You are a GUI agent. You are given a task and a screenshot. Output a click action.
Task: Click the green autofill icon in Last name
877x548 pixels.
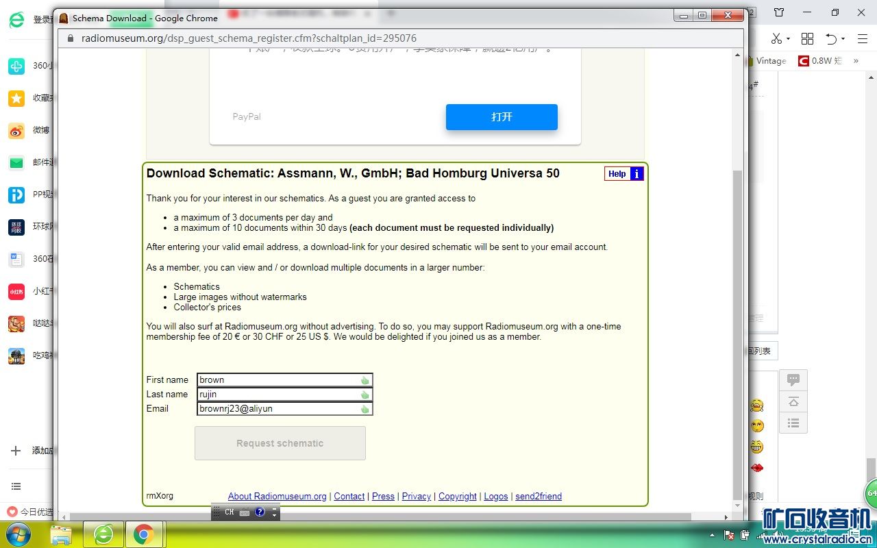365,395
